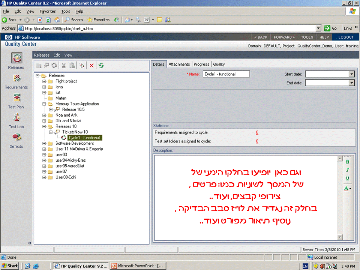
Task: Open font color picker in description
Action: (348, 189)
